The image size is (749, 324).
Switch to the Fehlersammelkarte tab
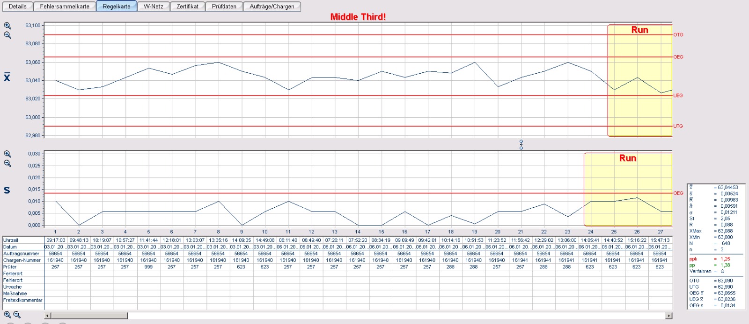[65, 7]
